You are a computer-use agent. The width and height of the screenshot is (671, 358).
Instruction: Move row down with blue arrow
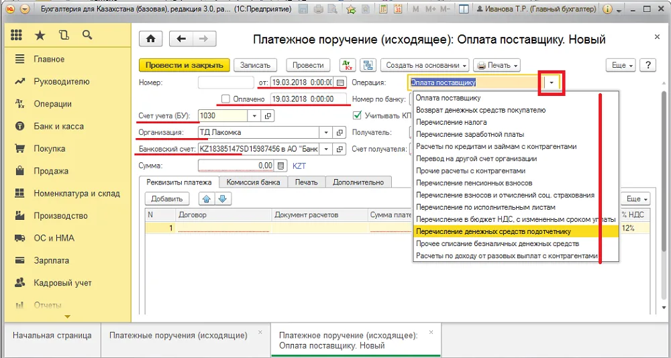pyautogui.click(x=224, y=198)
